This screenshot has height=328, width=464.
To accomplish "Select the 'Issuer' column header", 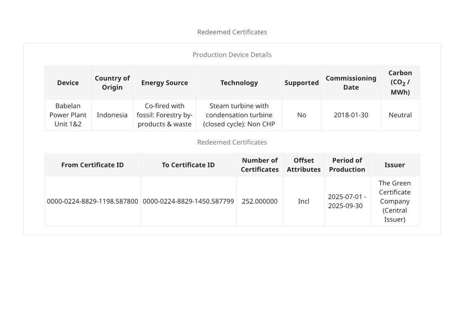I will [x=395, y=165].
